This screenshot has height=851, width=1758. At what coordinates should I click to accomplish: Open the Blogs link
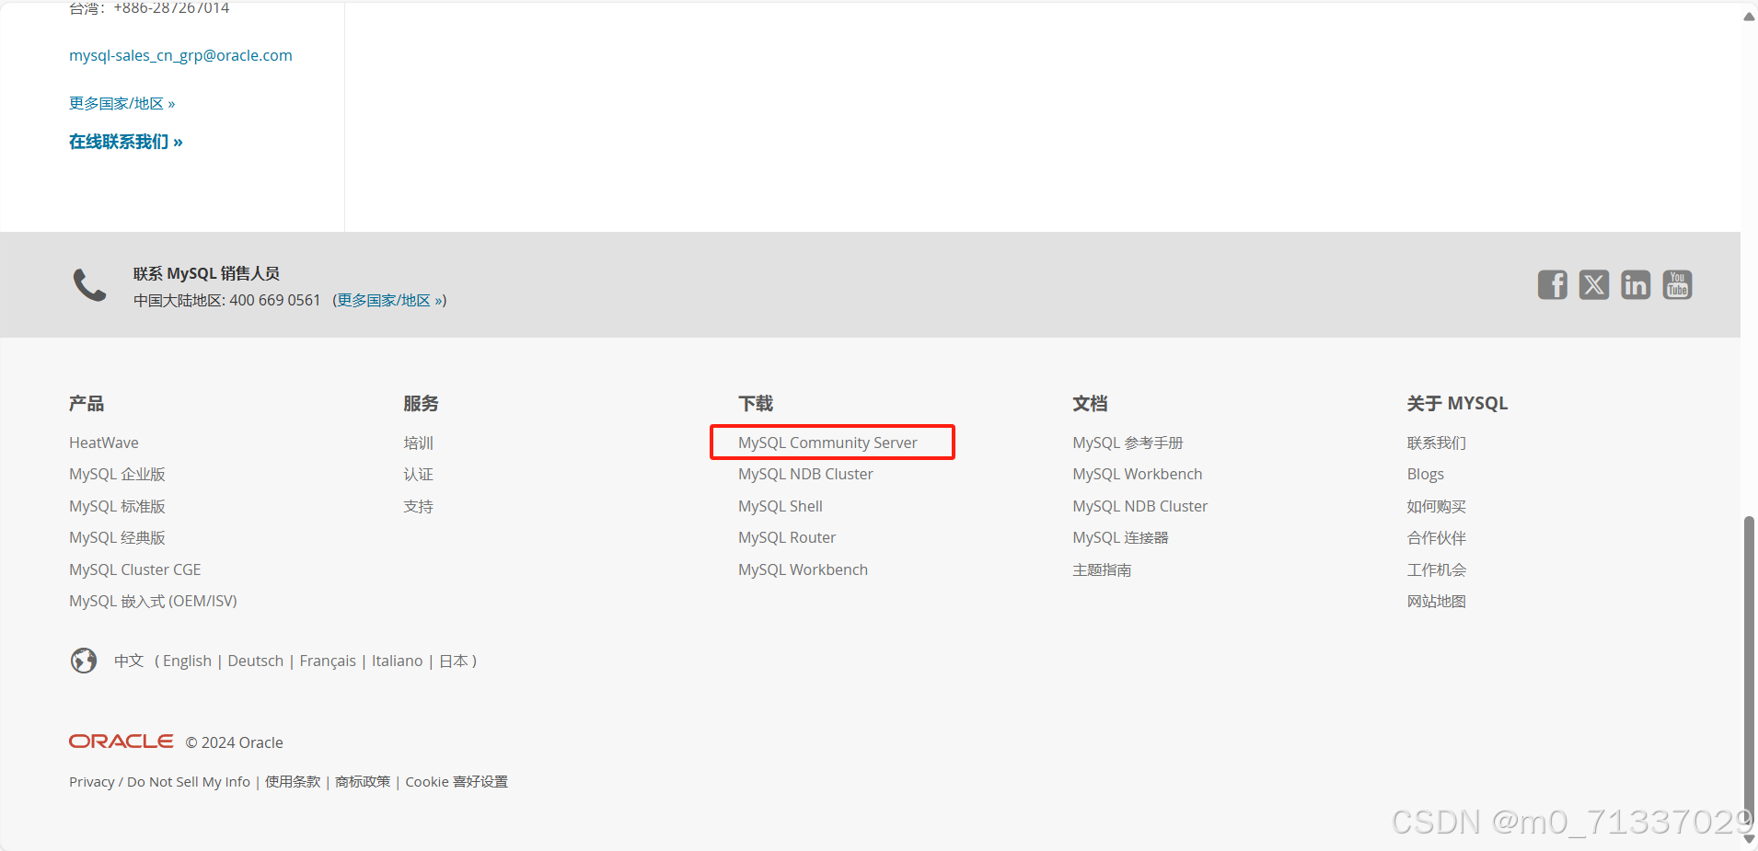pos(1425,474)
